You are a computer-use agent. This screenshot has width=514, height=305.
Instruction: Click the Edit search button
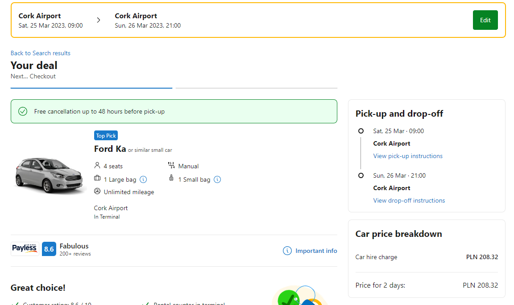[x=485, y=20]
